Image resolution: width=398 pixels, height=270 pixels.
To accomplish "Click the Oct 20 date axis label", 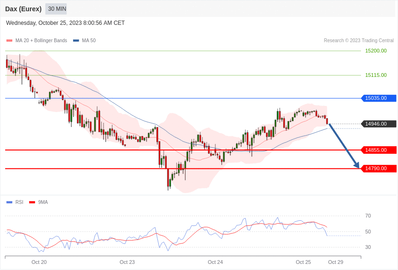I will tap(39, 262).
